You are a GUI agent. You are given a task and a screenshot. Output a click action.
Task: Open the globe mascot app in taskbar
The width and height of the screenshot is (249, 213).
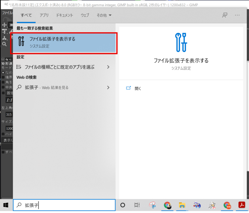[x=197, y=205]
